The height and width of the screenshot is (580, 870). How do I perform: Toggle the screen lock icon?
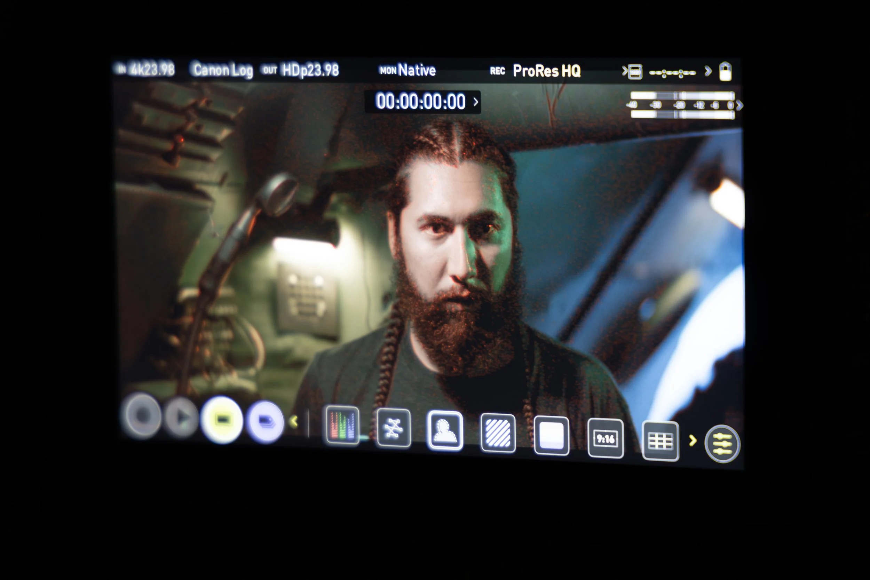click(726, 72)
